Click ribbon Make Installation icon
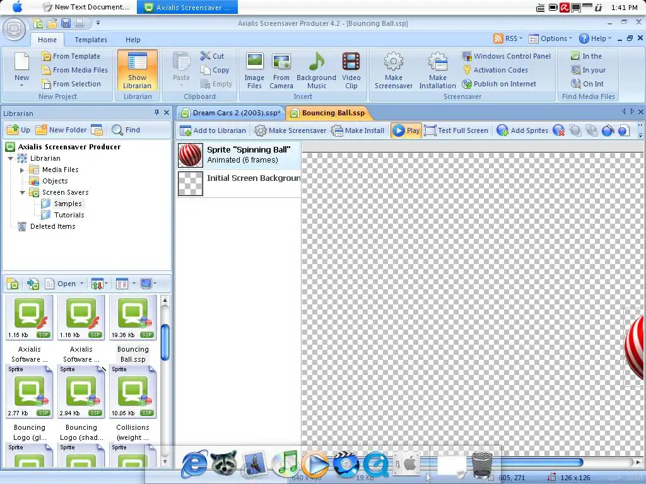Screen dimensions: 646x484 pyautogui.click(x=438, y=61)
